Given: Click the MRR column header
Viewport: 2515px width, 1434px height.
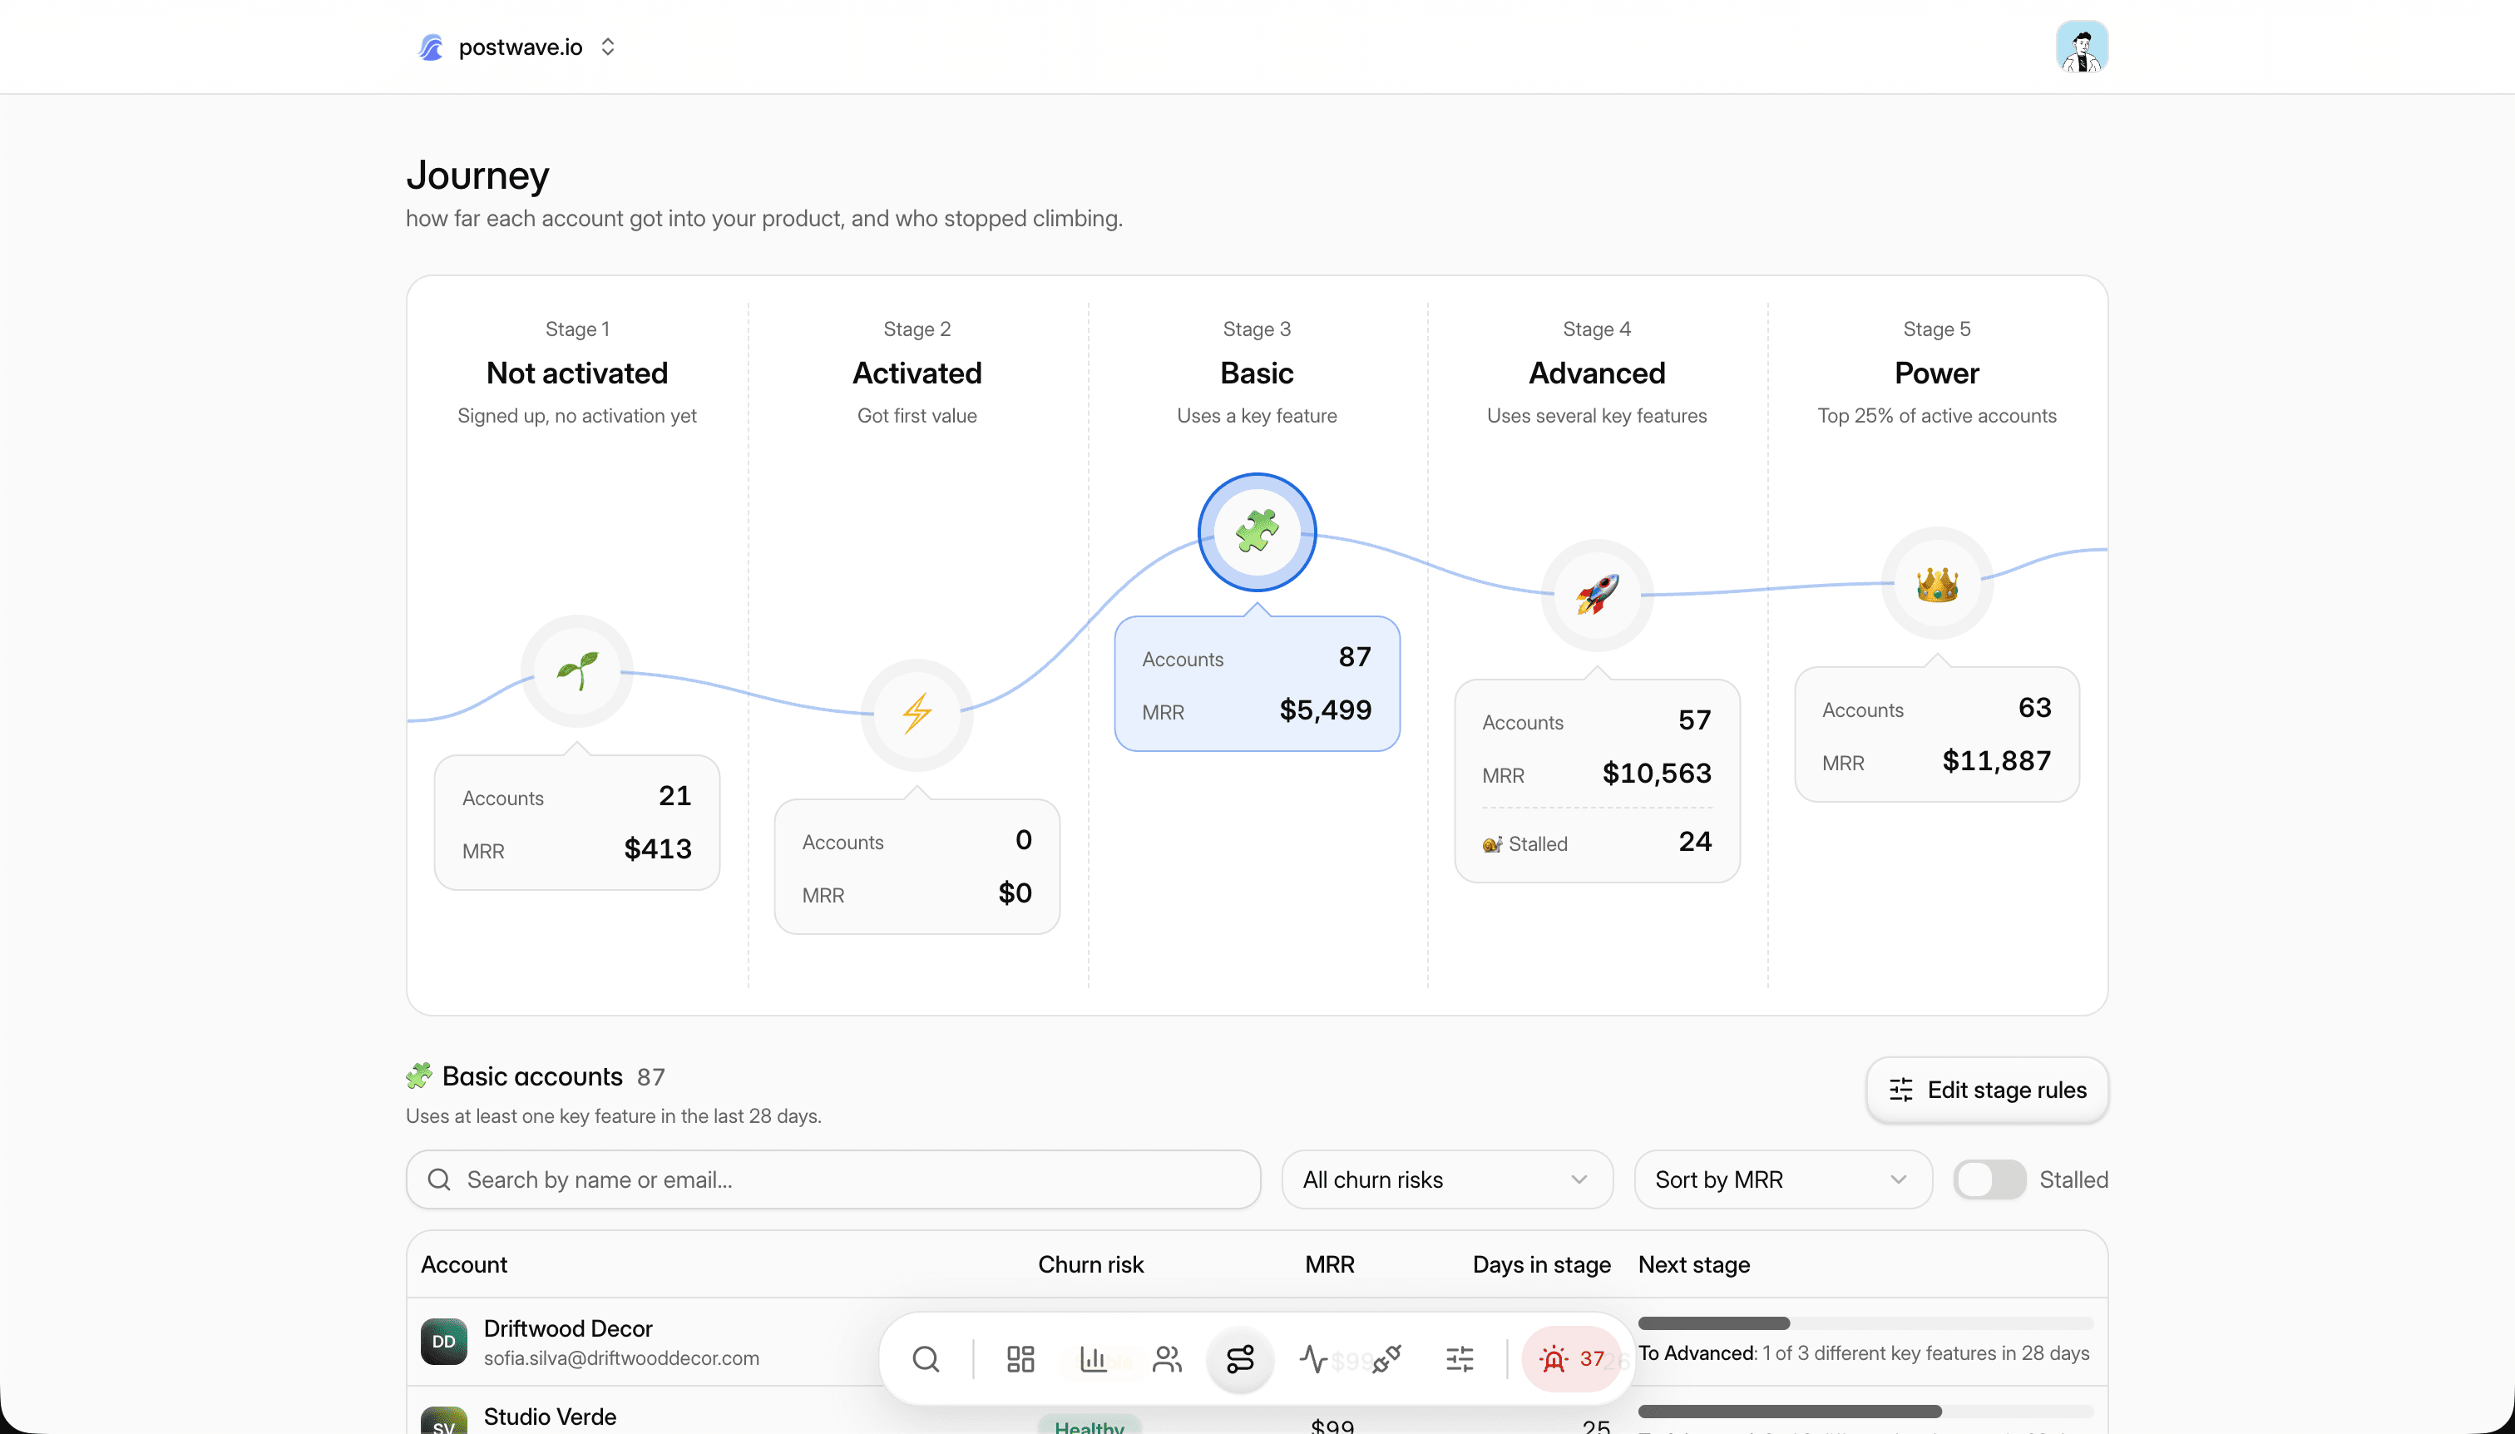Looking at the screenshot, I should pos(1329,1264).
